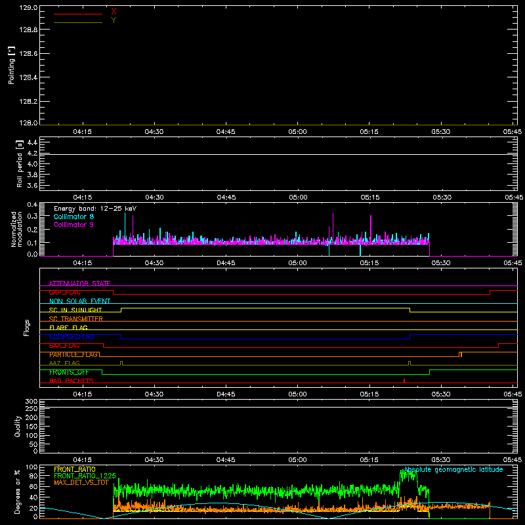Click the Energy band: 12-25 keV label
Image resolution: width=525 pixels, height=525 pixels.
pyautogui.click(x=95, y=209)
